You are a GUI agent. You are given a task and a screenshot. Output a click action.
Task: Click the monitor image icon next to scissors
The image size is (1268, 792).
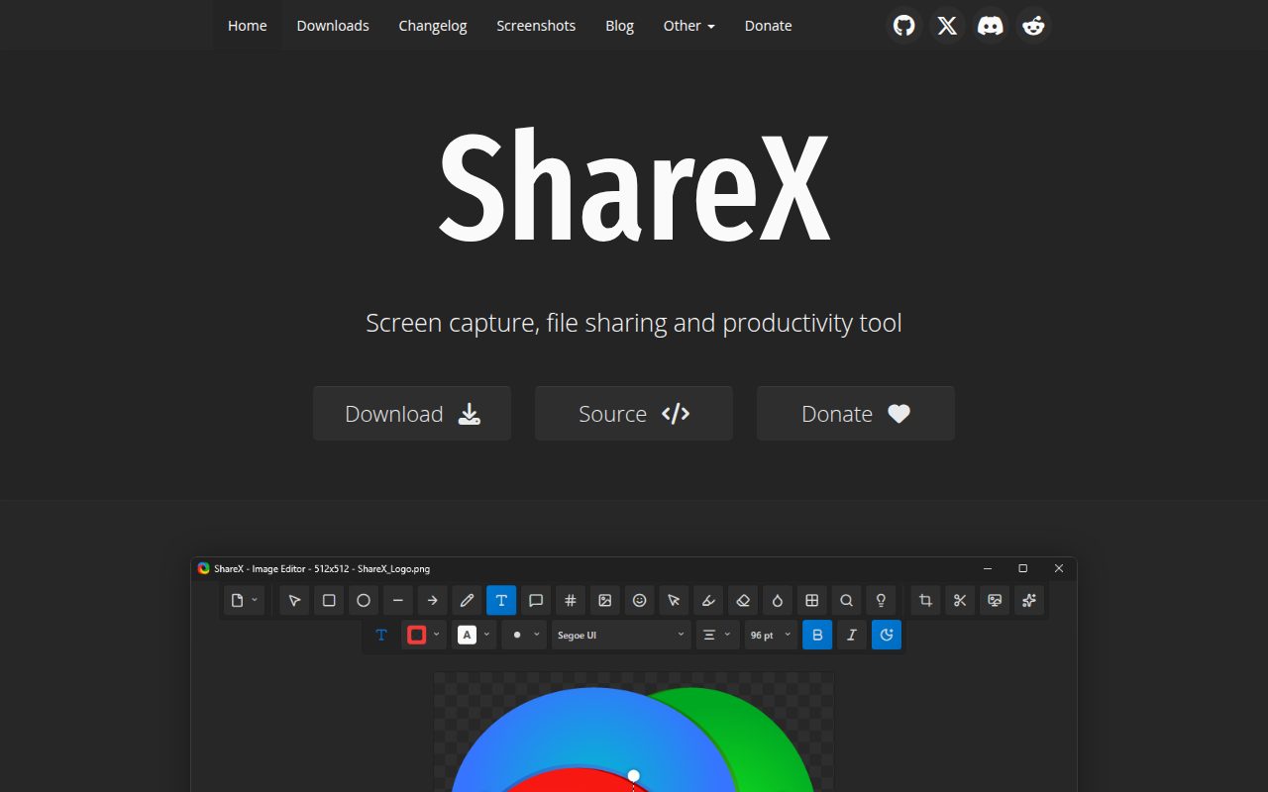click(995, 600)
